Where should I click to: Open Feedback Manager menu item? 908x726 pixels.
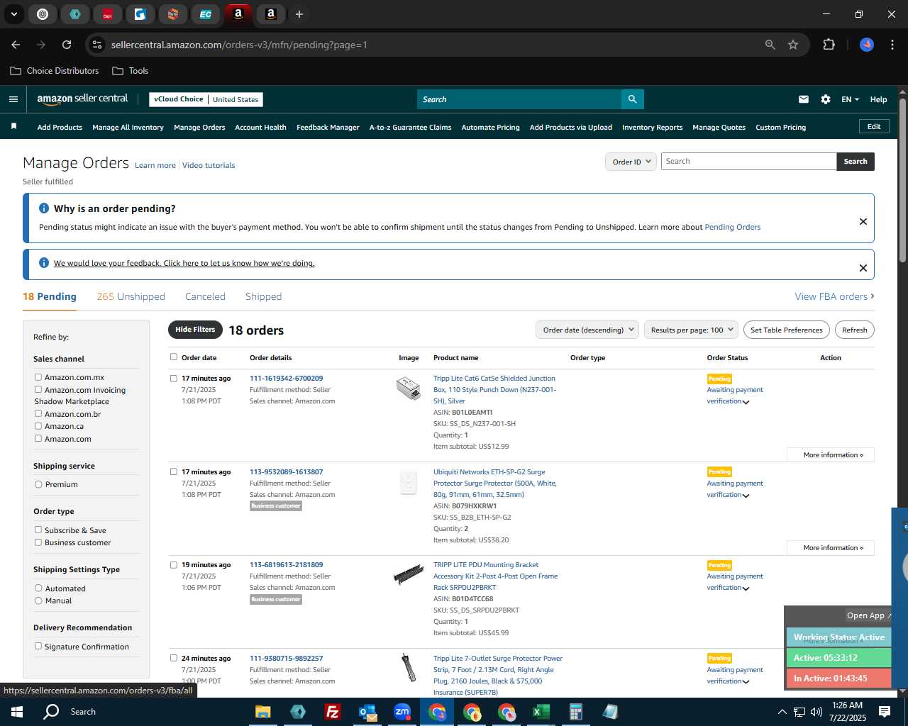[x=328, y=128]
